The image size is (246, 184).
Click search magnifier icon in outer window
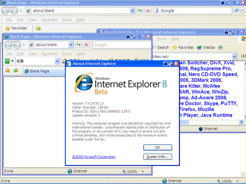click(x=237, y=11)
